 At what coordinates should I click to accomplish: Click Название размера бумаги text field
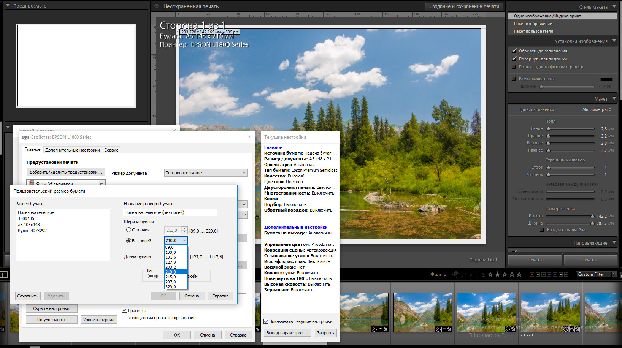pyautogui.click(x=170, y=212)
